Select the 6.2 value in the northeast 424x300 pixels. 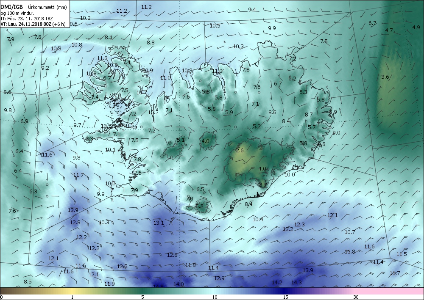[292, 79]
